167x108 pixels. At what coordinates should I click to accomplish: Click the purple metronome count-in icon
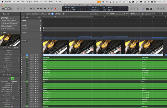tap(143, 9)
